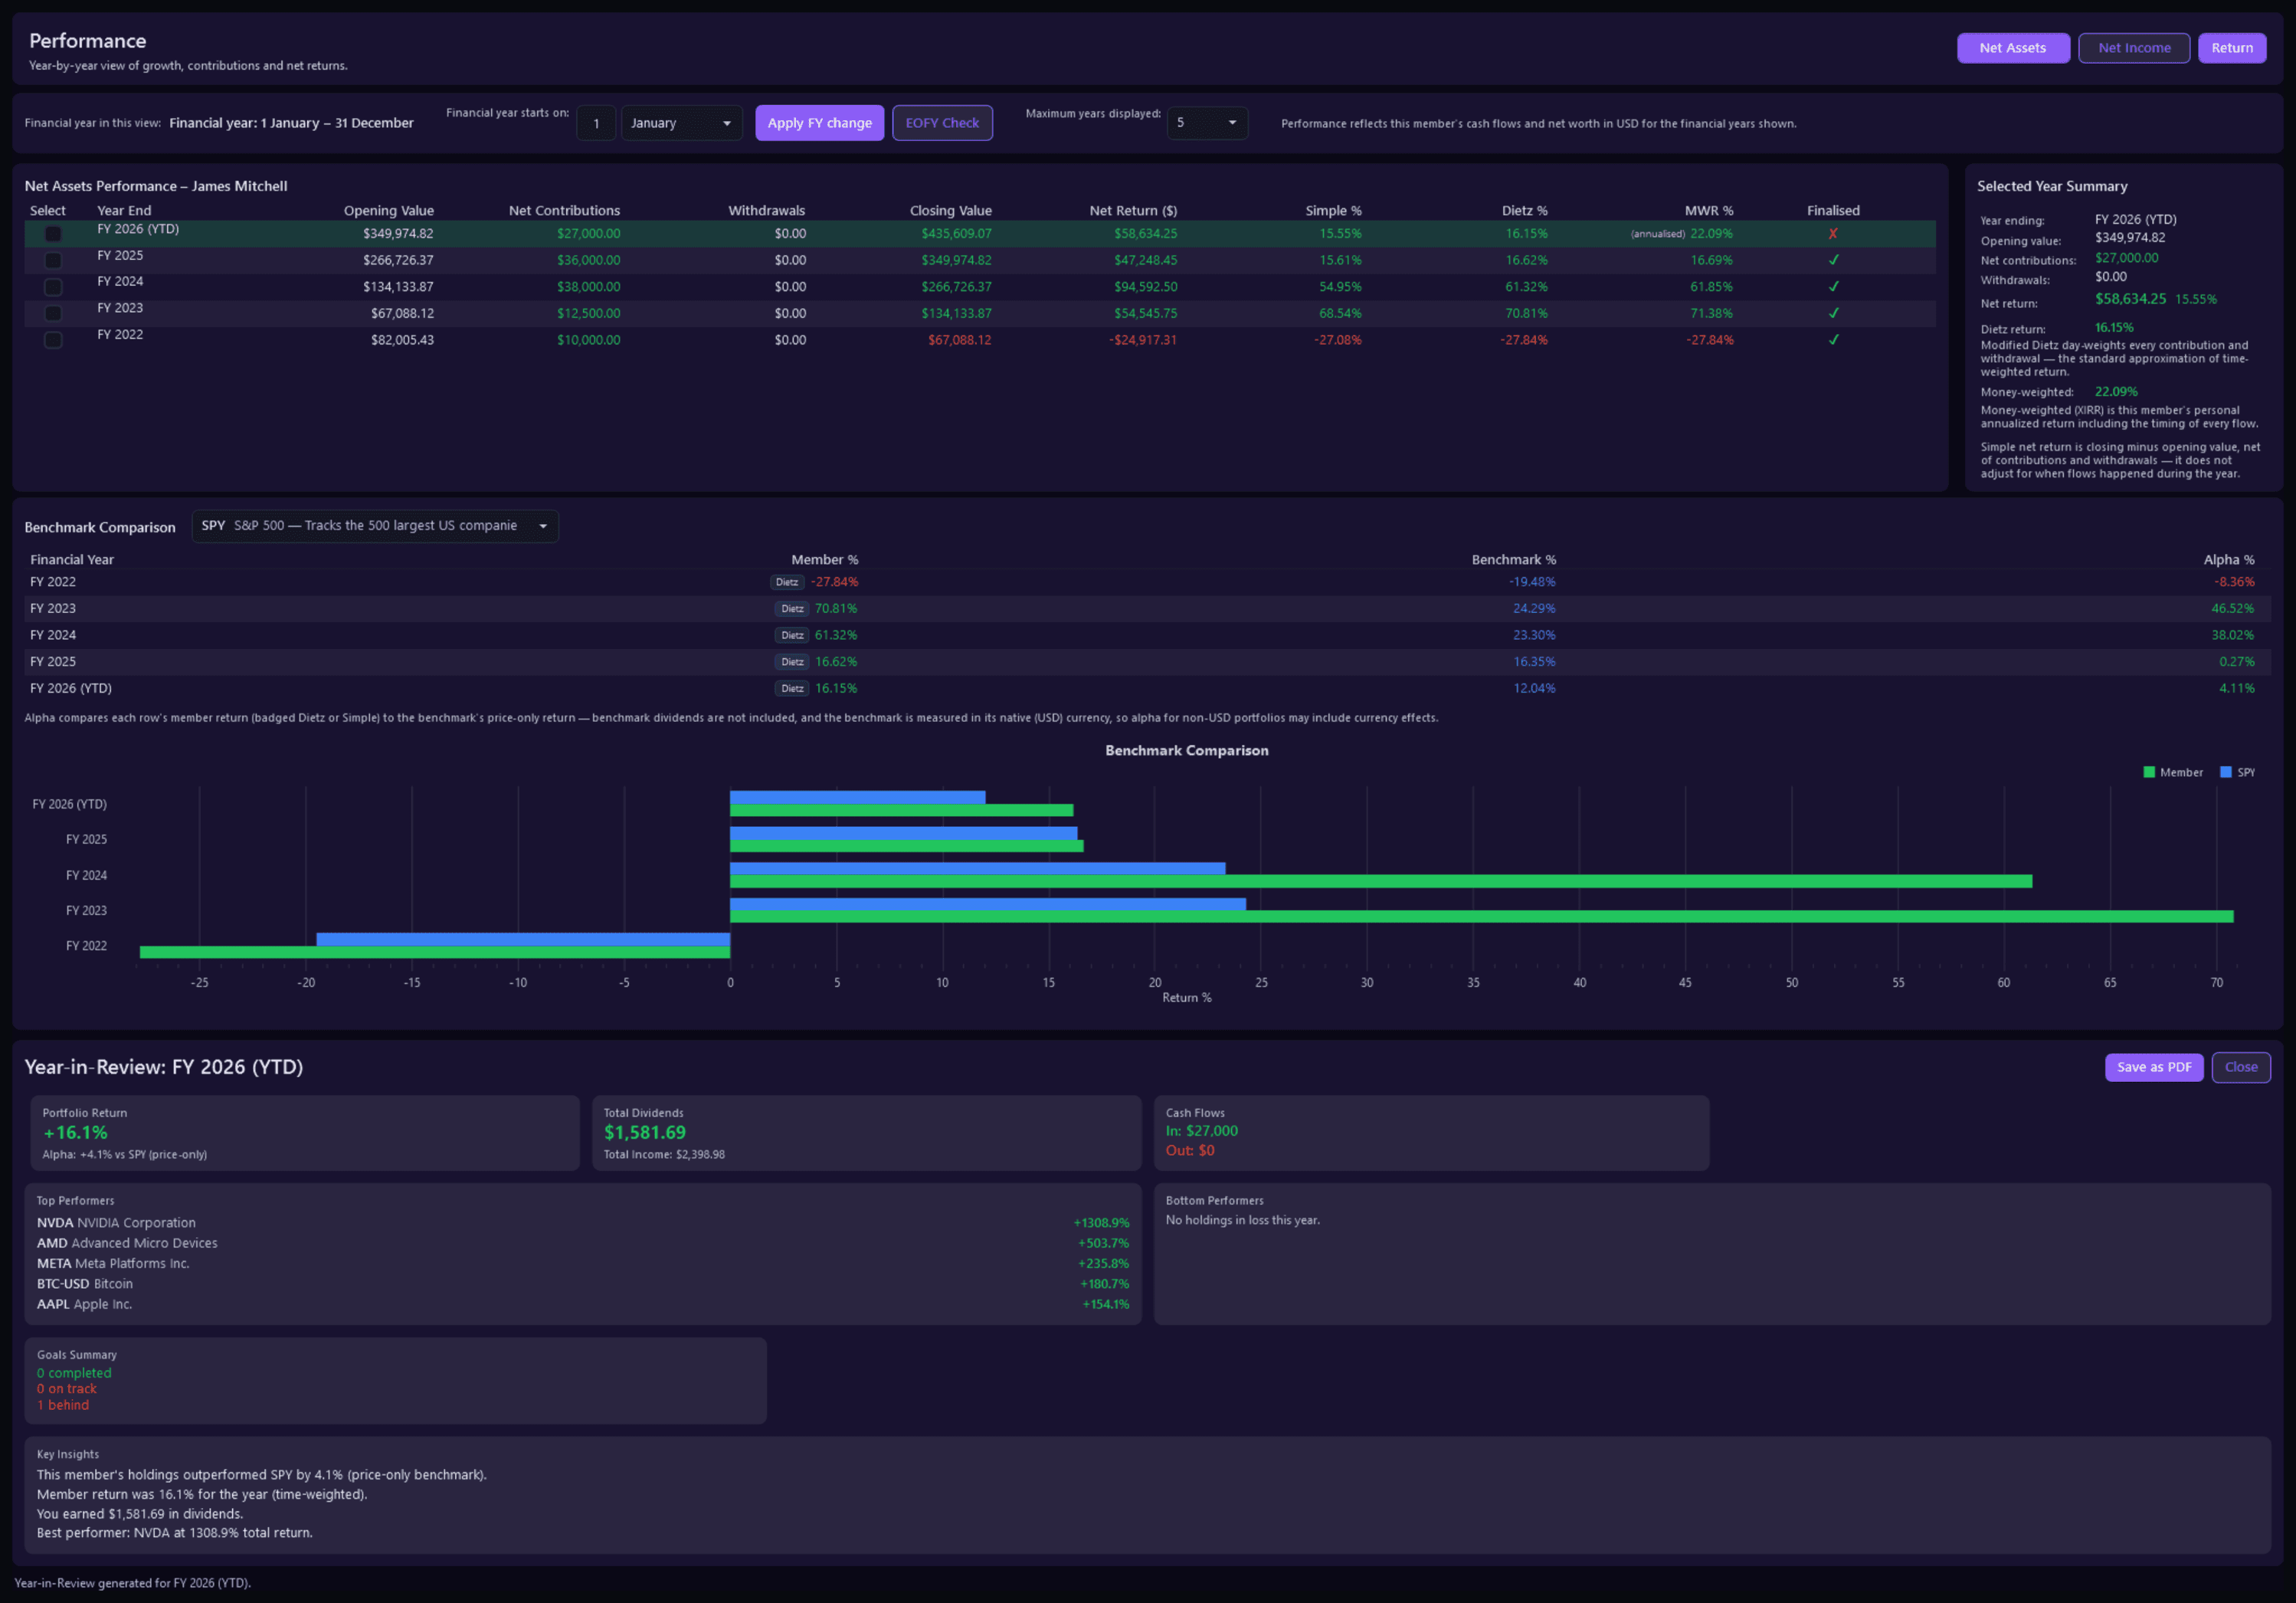Open the January month dropdown
Image resolution: width=2296 pixels, height=1603 pixels.
point(681,123)
